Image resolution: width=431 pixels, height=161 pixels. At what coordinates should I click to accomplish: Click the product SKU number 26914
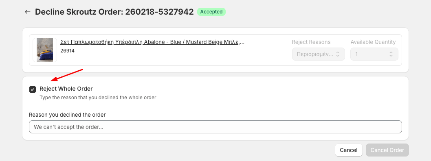[67, 51]
